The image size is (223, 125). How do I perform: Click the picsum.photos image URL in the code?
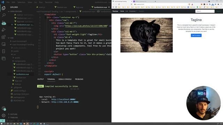pyautogui.click(x=86, y=26)
